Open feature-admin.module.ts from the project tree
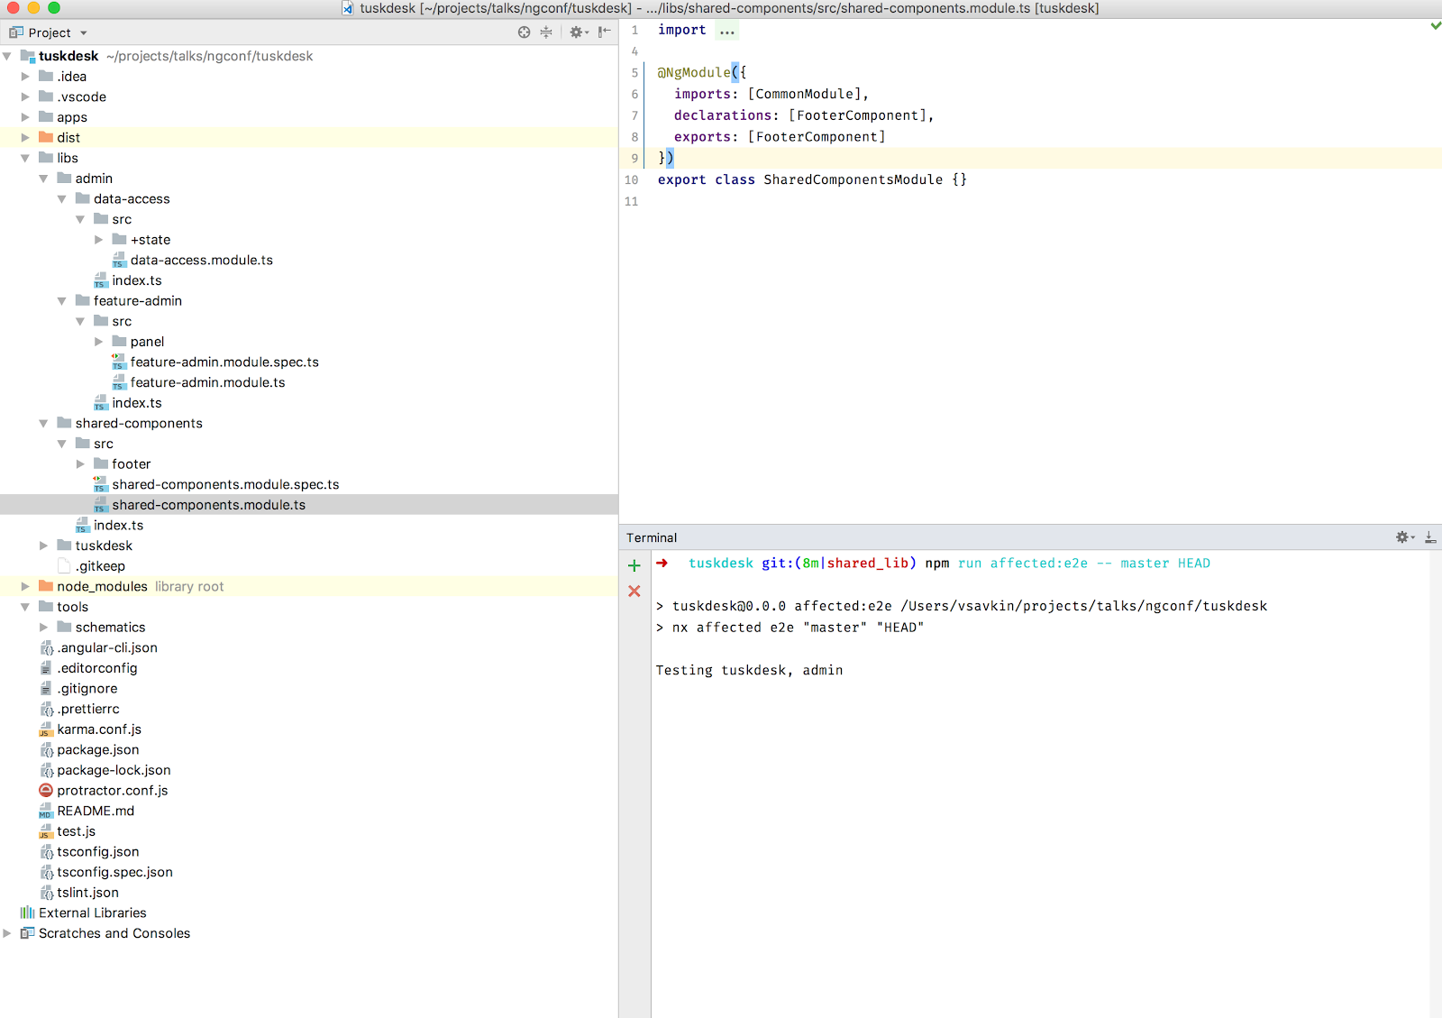1442x1018 pixels. click(208, 382)
